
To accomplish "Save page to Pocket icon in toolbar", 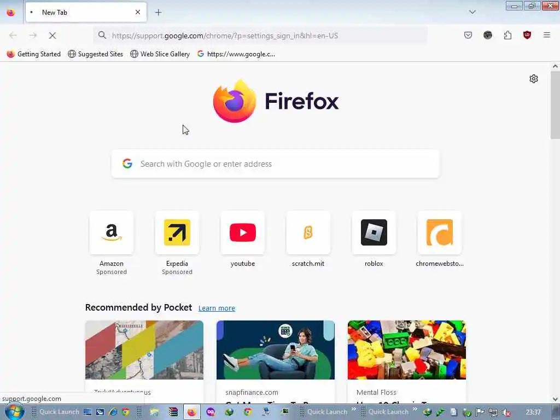I will [x=468, y=35].
